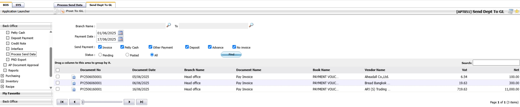Toggle the No invoice checkbox
The width and height of the screenshot is (520, 107).
tap(234, 47)
